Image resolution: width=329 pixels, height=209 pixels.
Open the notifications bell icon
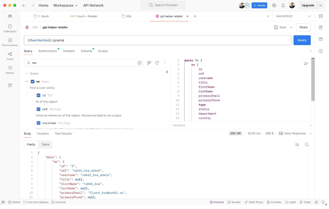click(x=283, y=5)
